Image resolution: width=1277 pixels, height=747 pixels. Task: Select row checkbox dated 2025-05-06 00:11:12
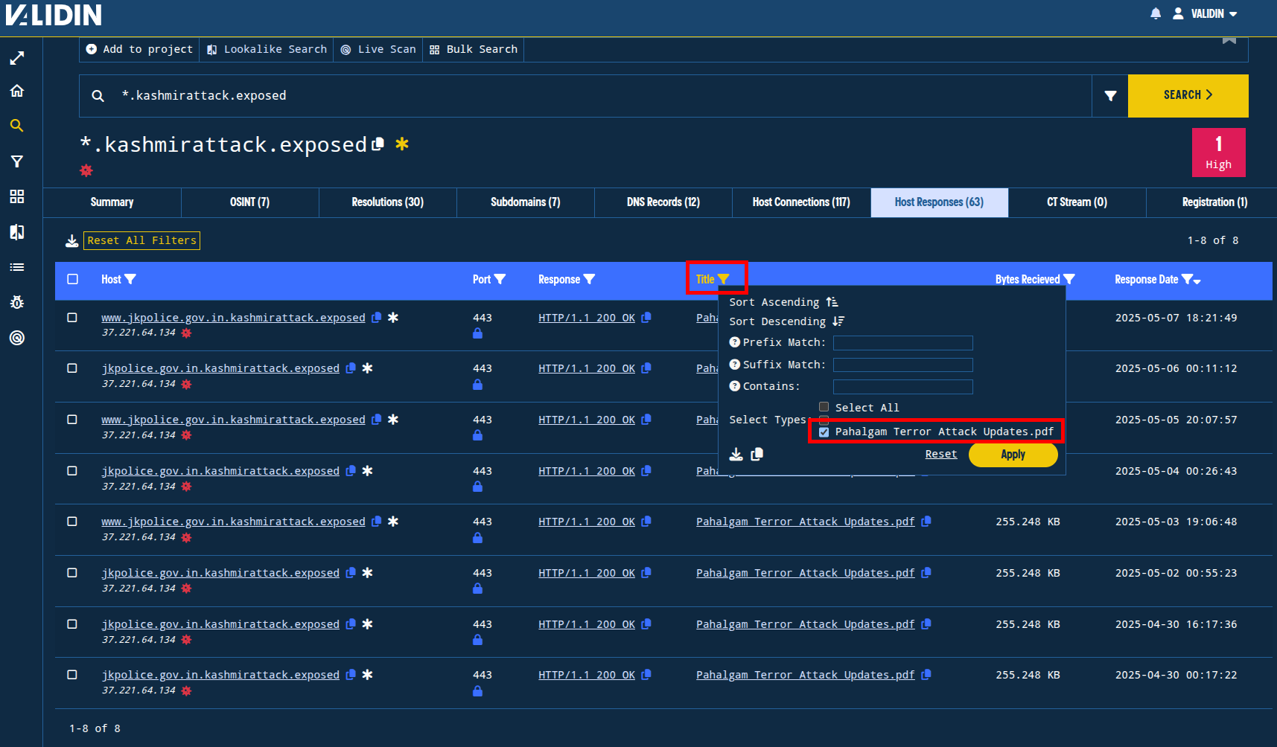pos(72,368)
